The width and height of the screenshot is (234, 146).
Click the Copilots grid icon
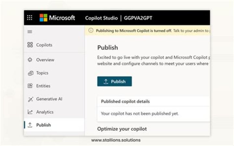coord(30,45)
